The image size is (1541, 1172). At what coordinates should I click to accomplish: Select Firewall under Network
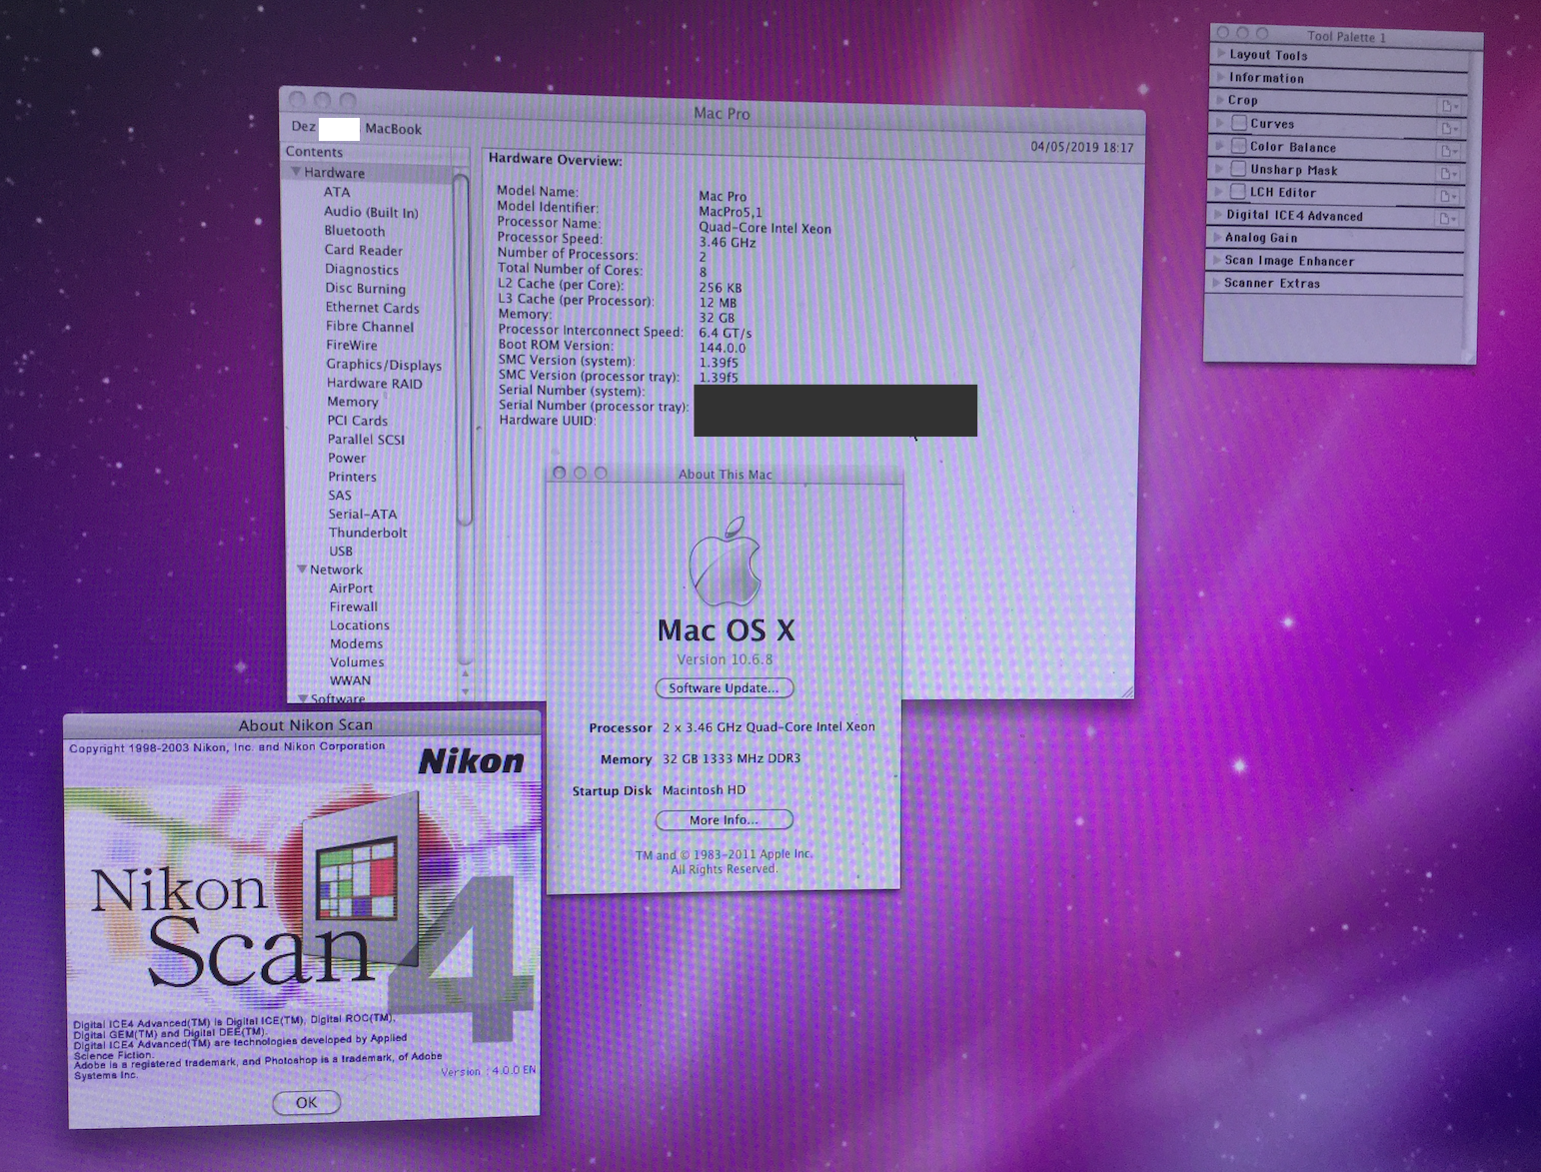tap(354, 607)
